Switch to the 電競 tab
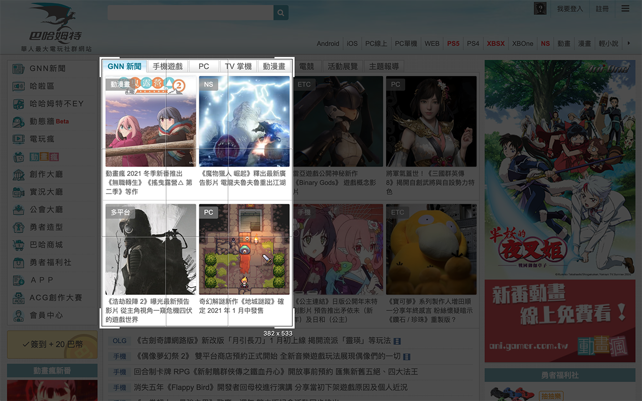 306,66
